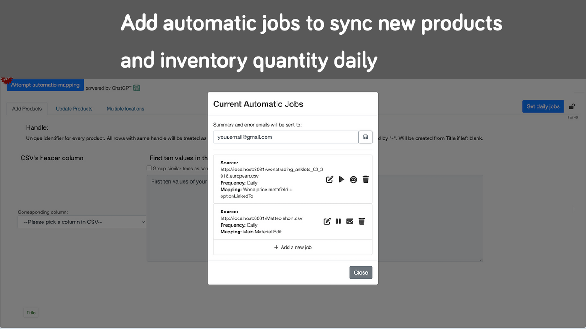Viewport: 586px width, 329px height.
Task: Click the padlock icon near Set daily jobs
Action: coord(571,106)
